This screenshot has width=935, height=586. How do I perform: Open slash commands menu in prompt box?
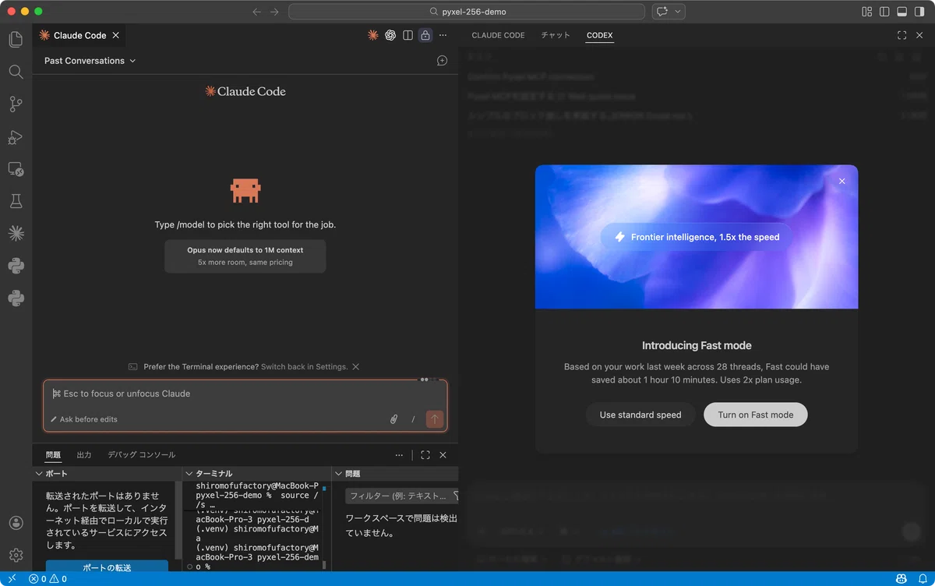click(413, 419)
